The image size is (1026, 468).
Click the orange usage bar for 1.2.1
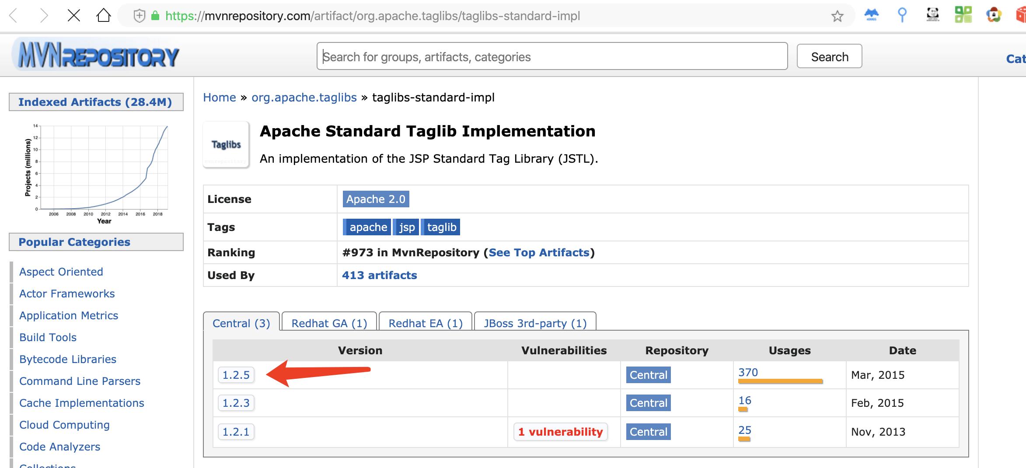[x=744, y=439]
